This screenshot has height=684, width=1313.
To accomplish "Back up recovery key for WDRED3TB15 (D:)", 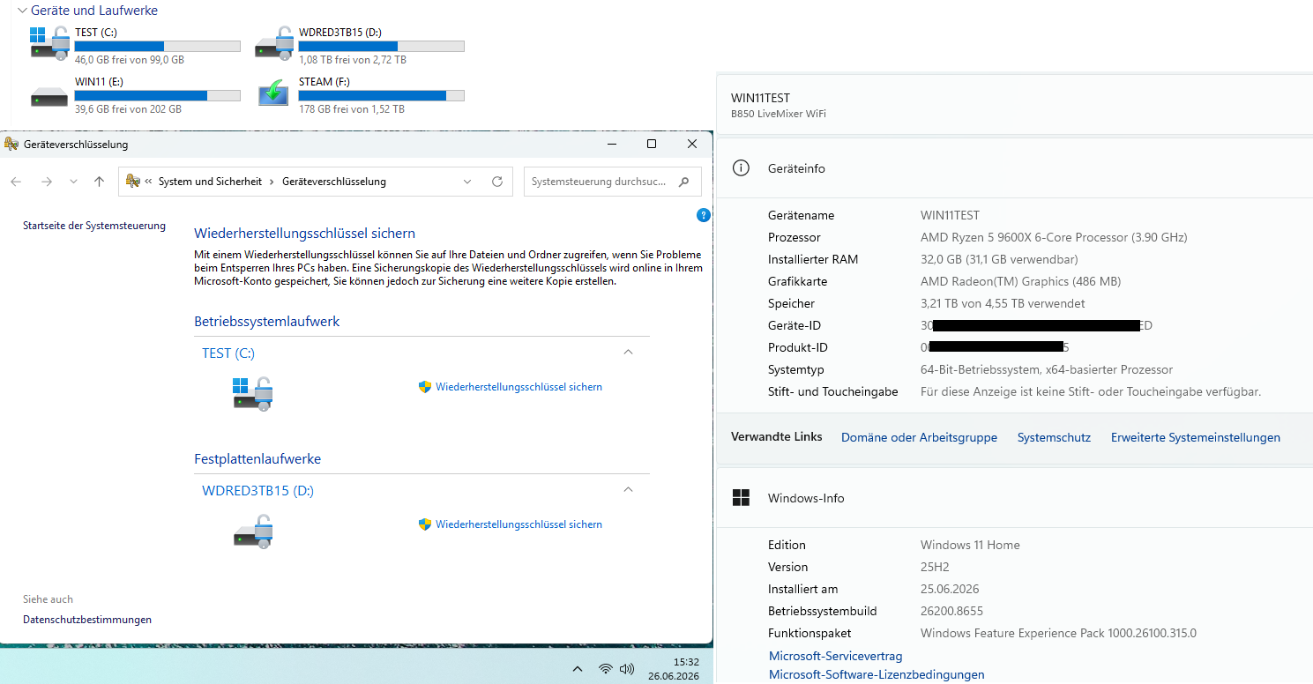I will tap(518, 524).
